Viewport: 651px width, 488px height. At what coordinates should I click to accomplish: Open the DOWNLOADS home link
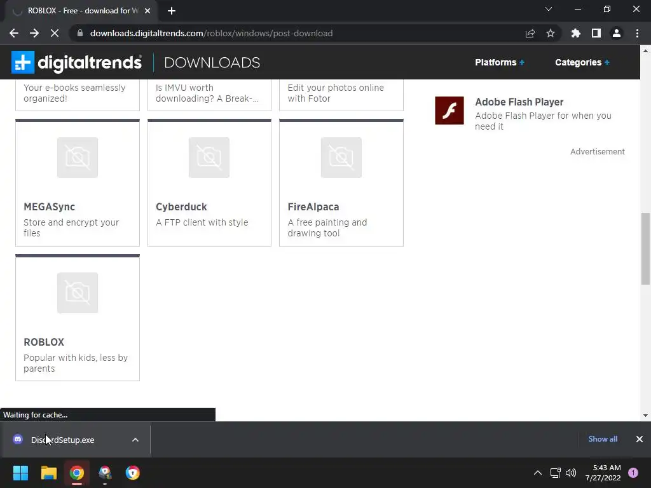212,63
